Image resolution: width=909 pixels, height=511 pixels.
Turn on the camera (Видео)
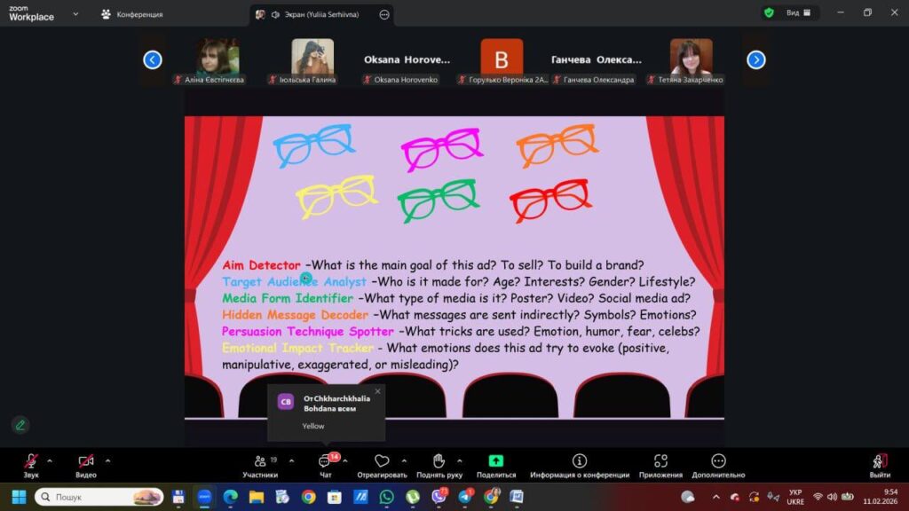[86, 461]
